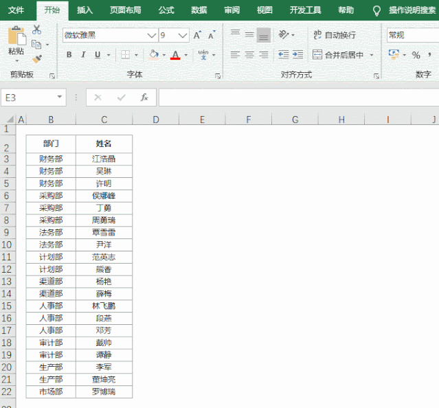439x408 pixels.
Task: Toggle bold formatting
Action: (x=69, y=54)
